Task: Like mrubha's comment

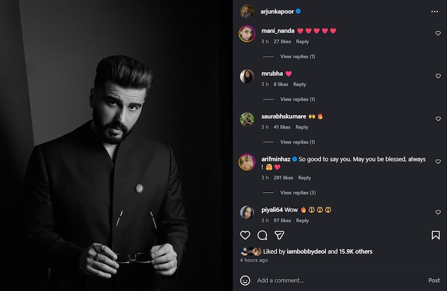Action: click(x=438, y=76)
